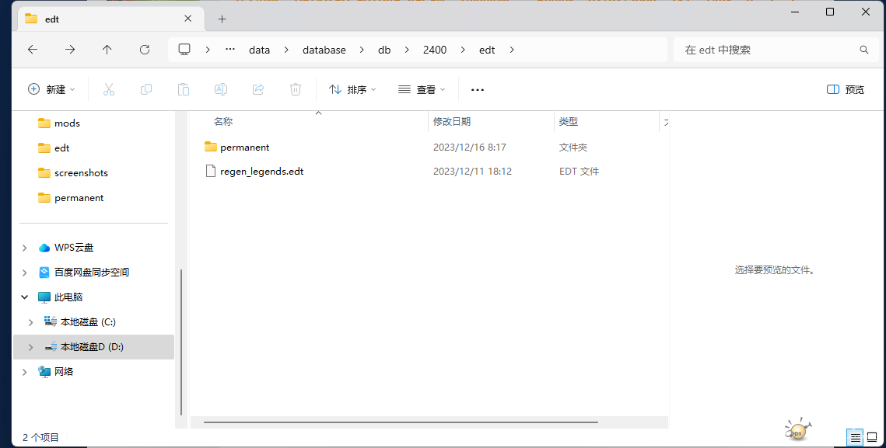This screenshot has width=886, height=448.
Task: Click the Paste clipboard icon
Action: 184,89
